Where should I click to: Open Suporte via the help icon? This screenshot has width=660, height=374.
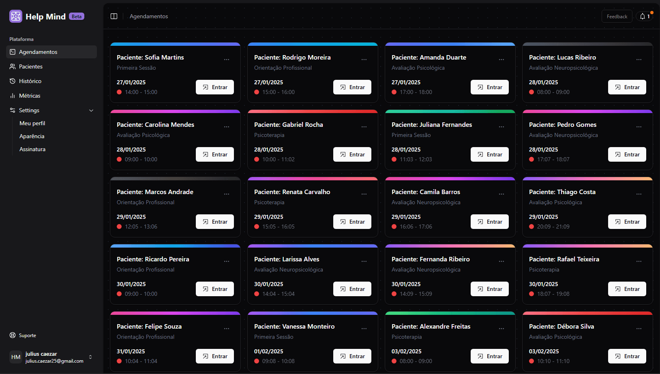click(x=12, y=335)
